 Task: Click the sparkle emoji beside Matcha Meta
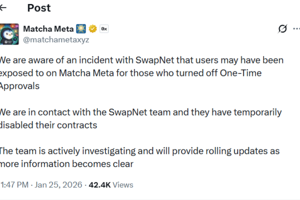pyautogui.click(x=81, y=28)
